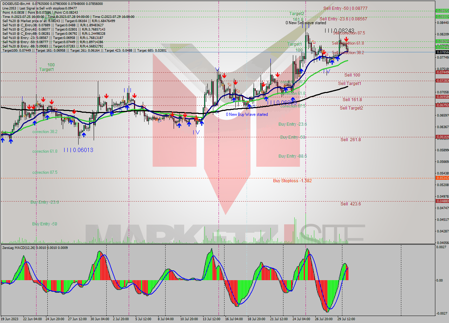Select the 'Sell Target1' label
449x323 pixels.
[x=349, y=84]
